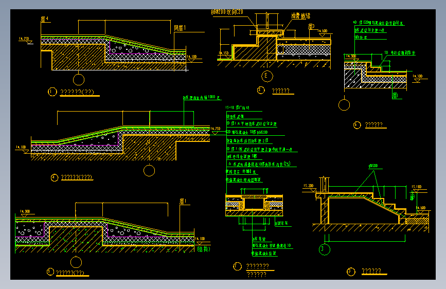Viewport: 446px width, 289px height.
Task: Click the '同屋1' annotation text
Action: pos(180,28)
